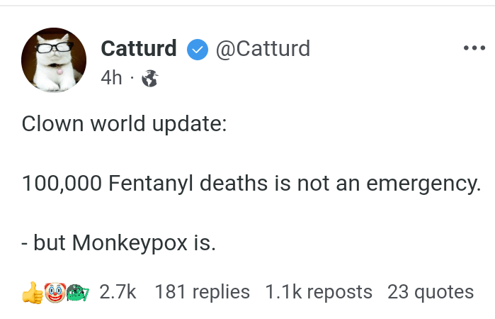Click the word "Fentanyl" in the post
495x319 pixels.
tap(151, 183)
